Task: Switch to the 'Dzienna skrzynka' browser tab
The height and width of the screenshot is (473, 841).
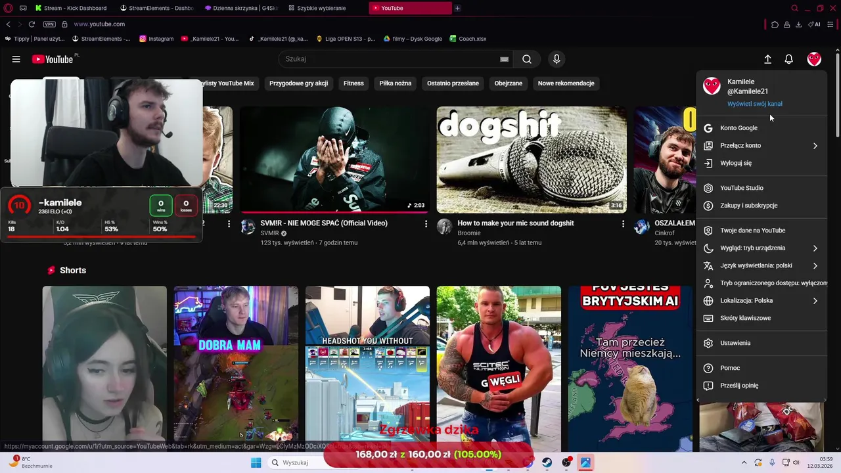Action: (241, 8)
